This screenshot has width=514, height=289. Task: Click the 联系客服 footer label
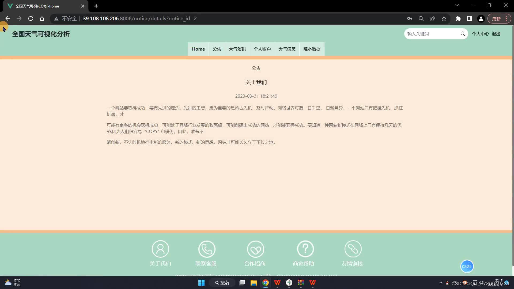(x=206, y=264)
